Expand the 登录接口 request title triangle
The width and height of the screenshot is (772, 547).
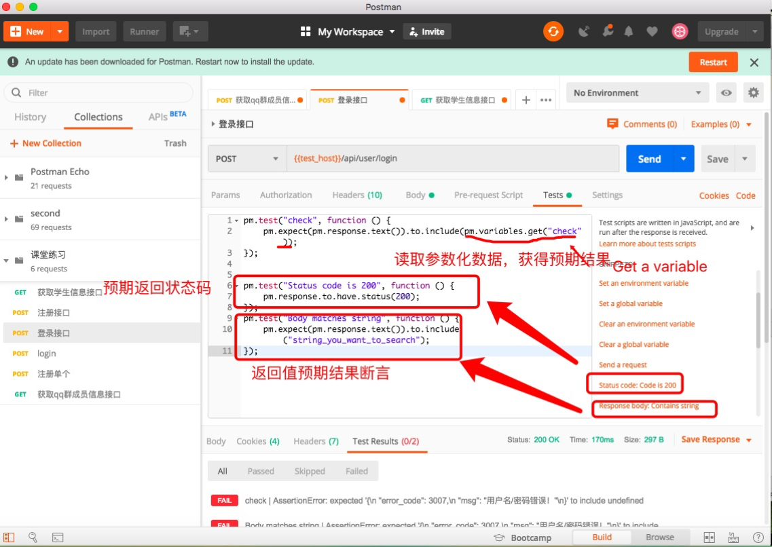tap(213, 124)
